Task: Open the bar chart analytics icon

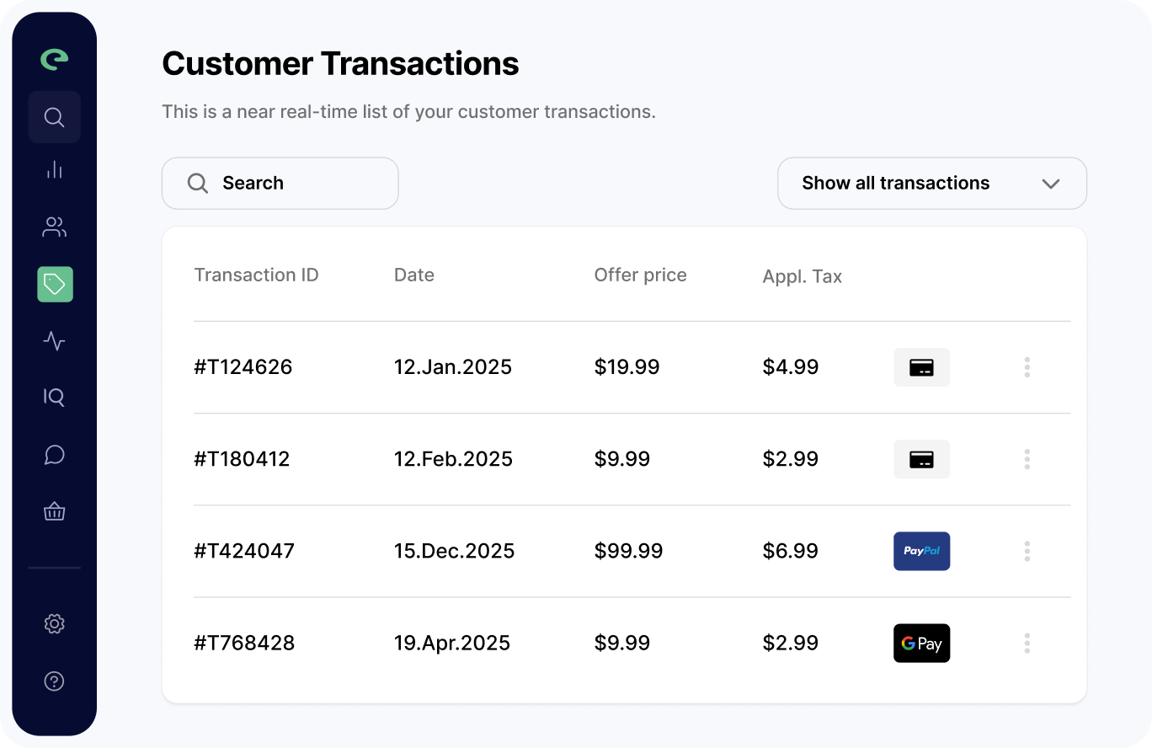Action: [x=54, y=170]
